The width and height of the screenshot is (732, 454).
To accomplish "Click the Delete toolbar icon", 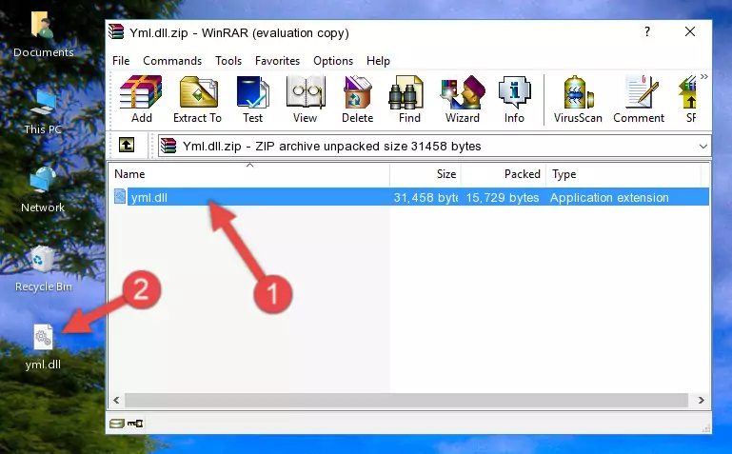I will coord(357,99).
